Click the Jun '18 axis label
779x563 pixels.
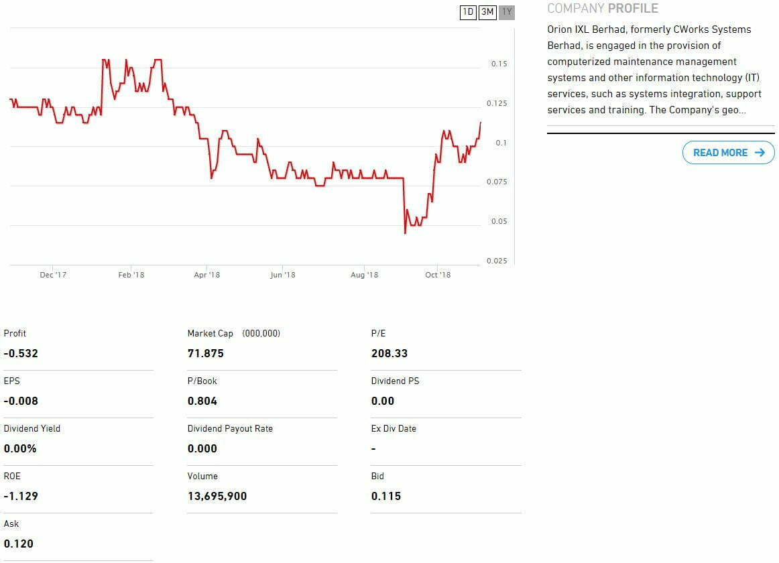[282, 275]
